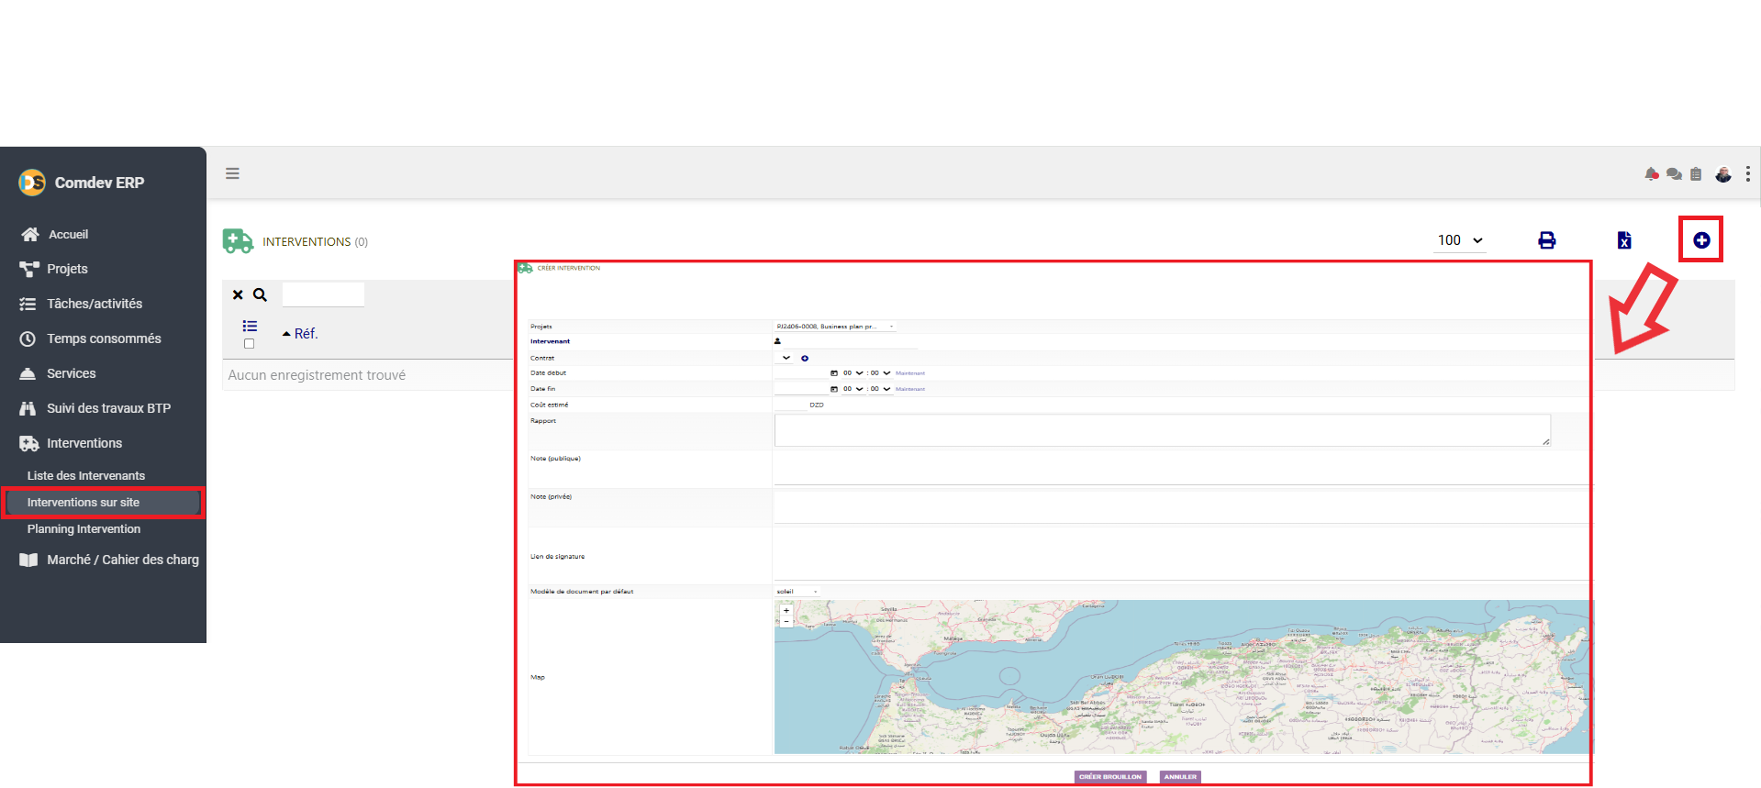The image size is (1761, 788).
Task: Open the chat messages icon
Action: [1674, 173]
